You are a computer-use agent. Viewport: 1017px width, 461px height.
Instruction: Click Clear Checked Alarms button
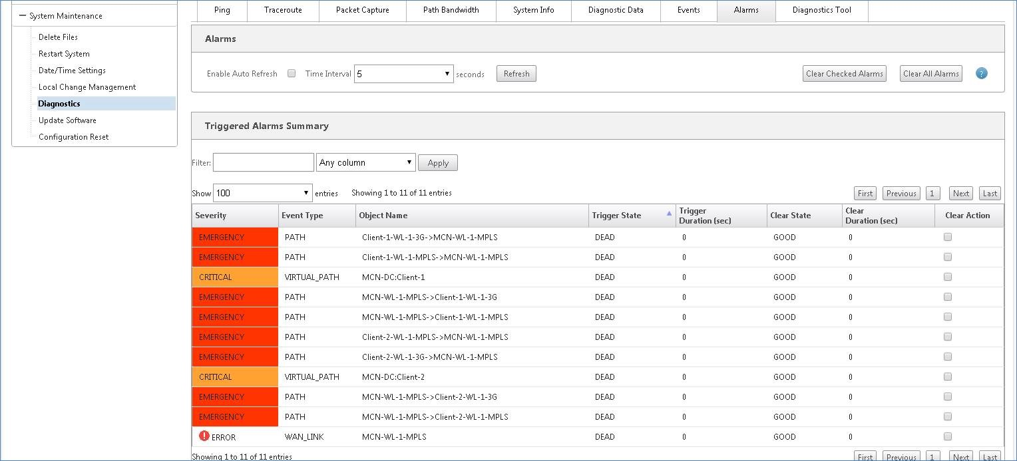pyautogui.click(x=845, y=74)
